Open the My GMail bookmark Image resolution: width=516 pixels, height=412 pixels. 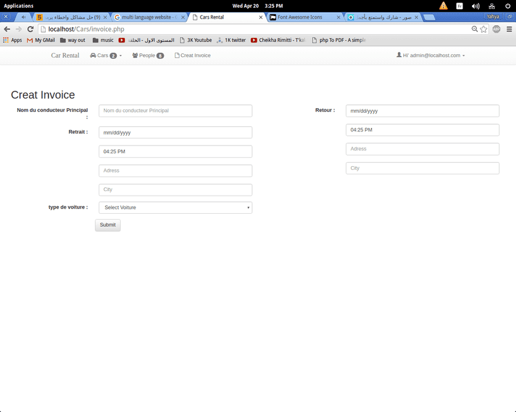pyautogui.click(x=41, y=40)
